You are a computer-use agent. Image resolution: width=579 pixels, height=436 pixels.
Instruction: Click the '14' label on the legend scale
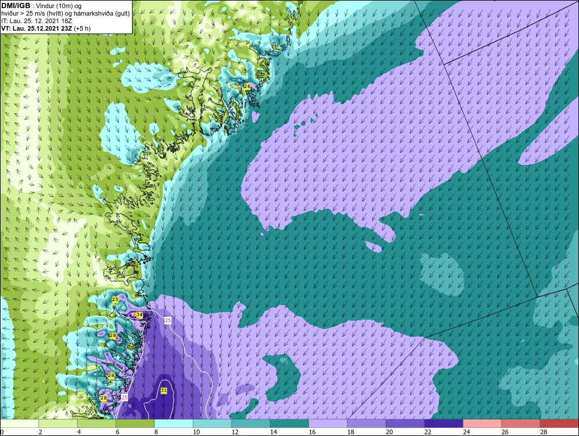tap(273, 432)
